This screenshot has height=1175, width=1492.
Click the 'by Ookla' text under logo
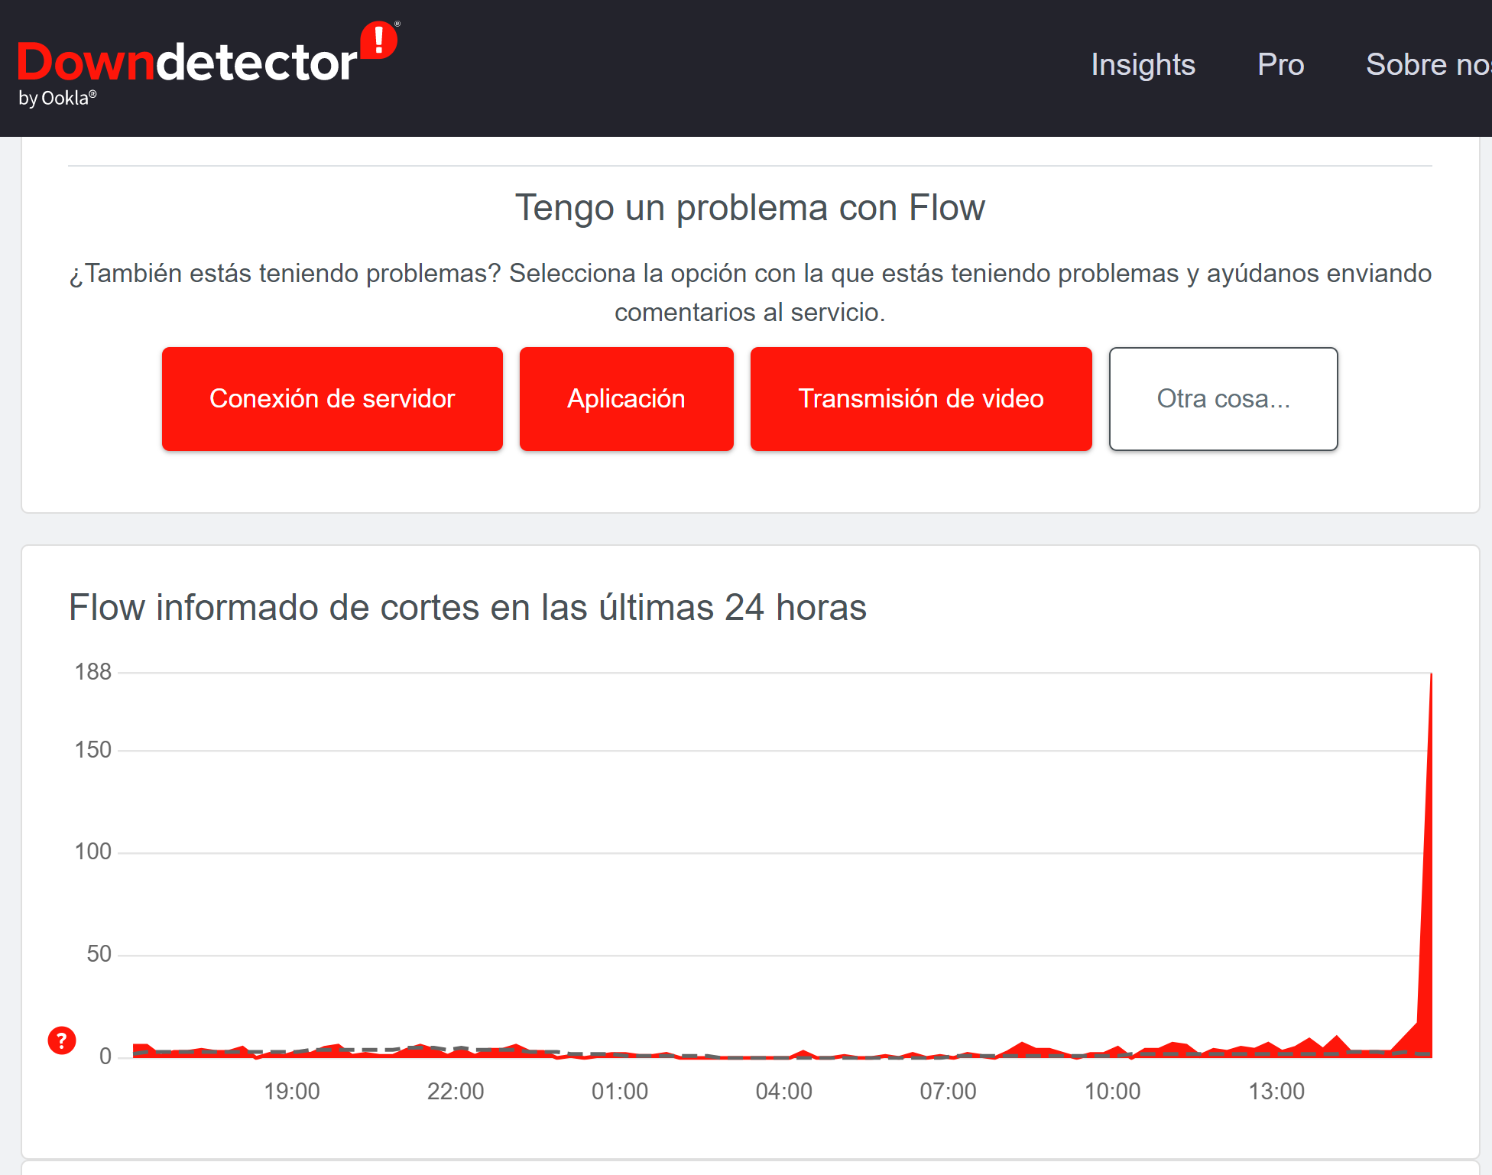[x=57, y=99]
